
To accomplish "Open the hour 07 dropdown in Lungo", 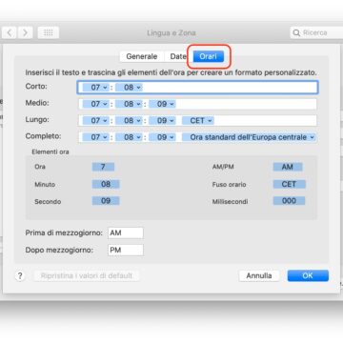I will (95, 121).
